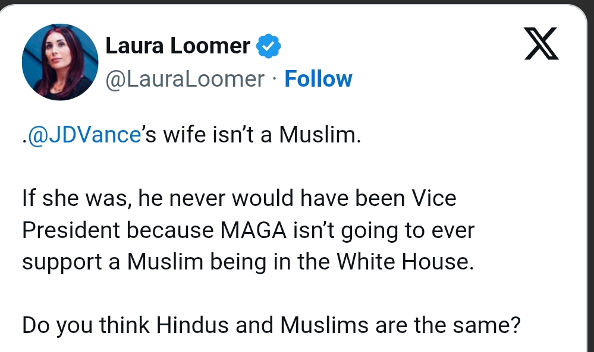Click the text "wife isn't a Muslim."
This screenshot has height=352, width=594.
pos(262,136)
